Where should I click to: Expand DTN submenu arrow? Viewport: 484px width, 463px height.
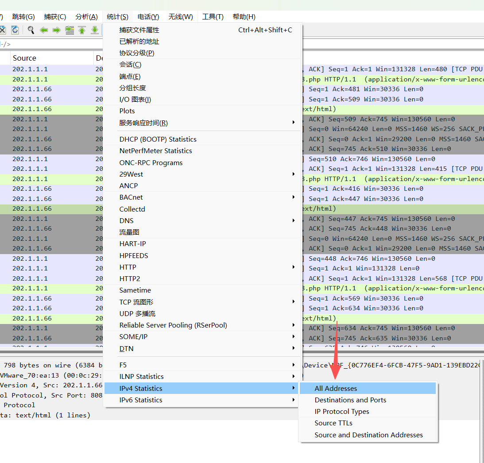pos(294,348)
